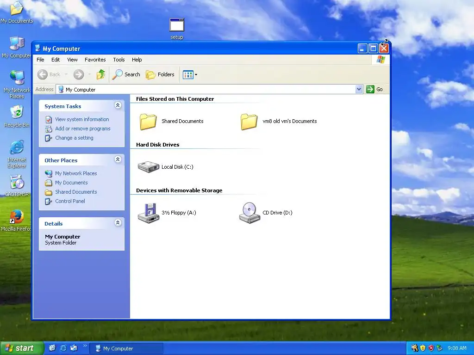Select the setup icon on desktop

click(177, 29)
